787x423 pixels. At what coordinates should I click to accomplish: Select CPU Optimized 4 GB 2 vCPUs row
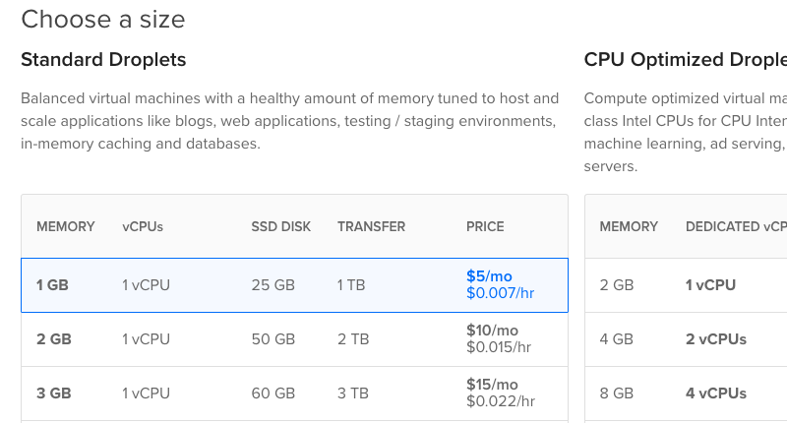(686, 339)
